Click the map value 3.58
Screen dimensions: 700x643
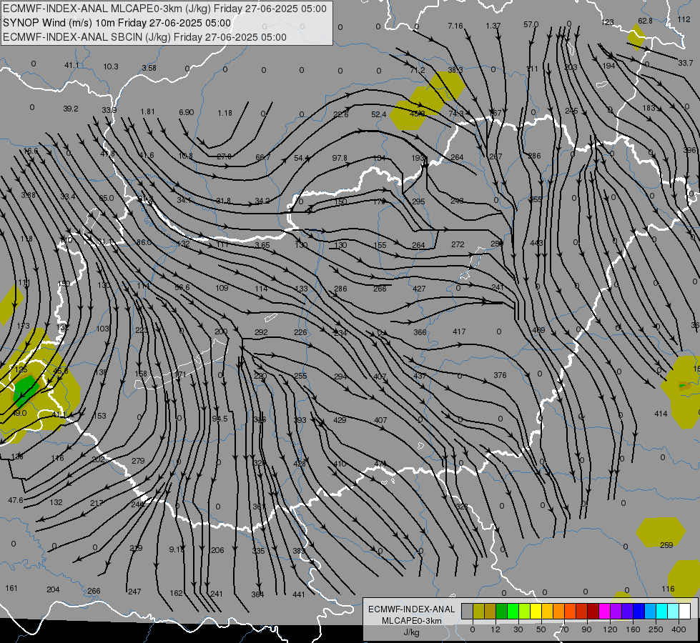(x=149, y=68)
